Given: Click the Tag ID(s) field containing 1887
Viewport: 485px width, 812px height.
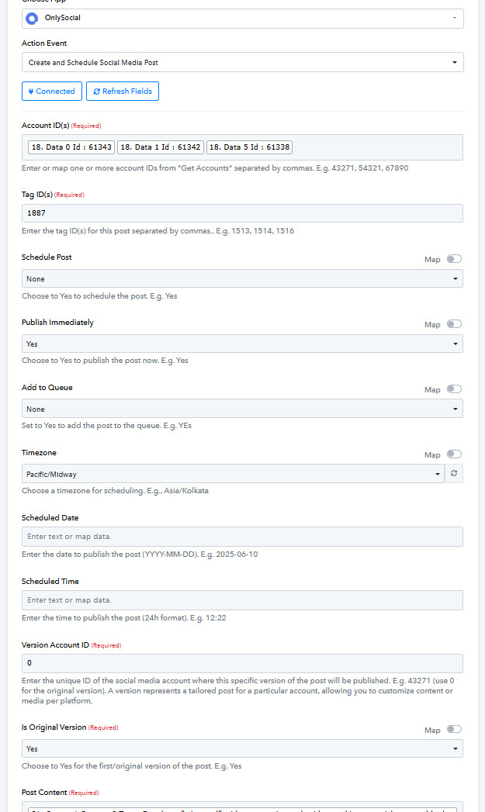Looking at the screenshot, I should pyautogui.click(x=242, y=213).
